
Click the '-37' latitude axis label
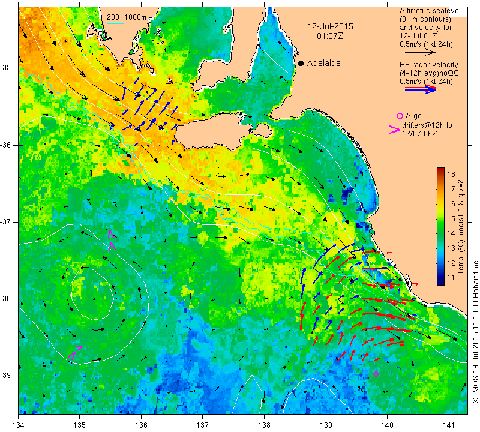pyautogui.click(x=5, y=221)
